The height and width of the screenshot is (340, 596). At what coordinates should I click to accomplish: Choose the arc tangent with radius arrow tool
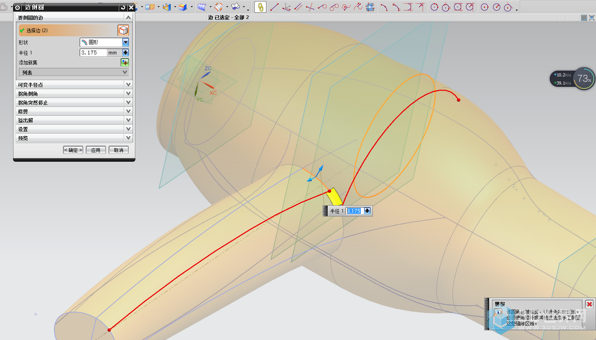click(420, 7)
